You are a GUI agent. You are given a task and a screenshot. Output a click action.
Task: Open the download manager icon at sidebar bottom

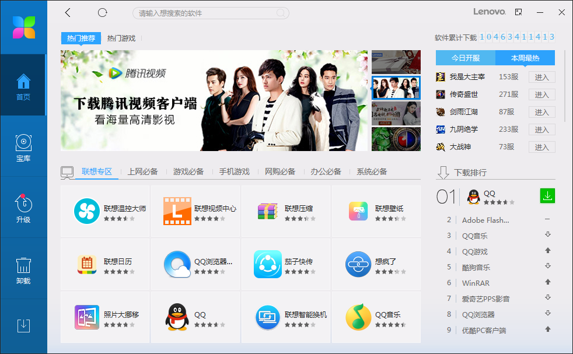point(23,325)
